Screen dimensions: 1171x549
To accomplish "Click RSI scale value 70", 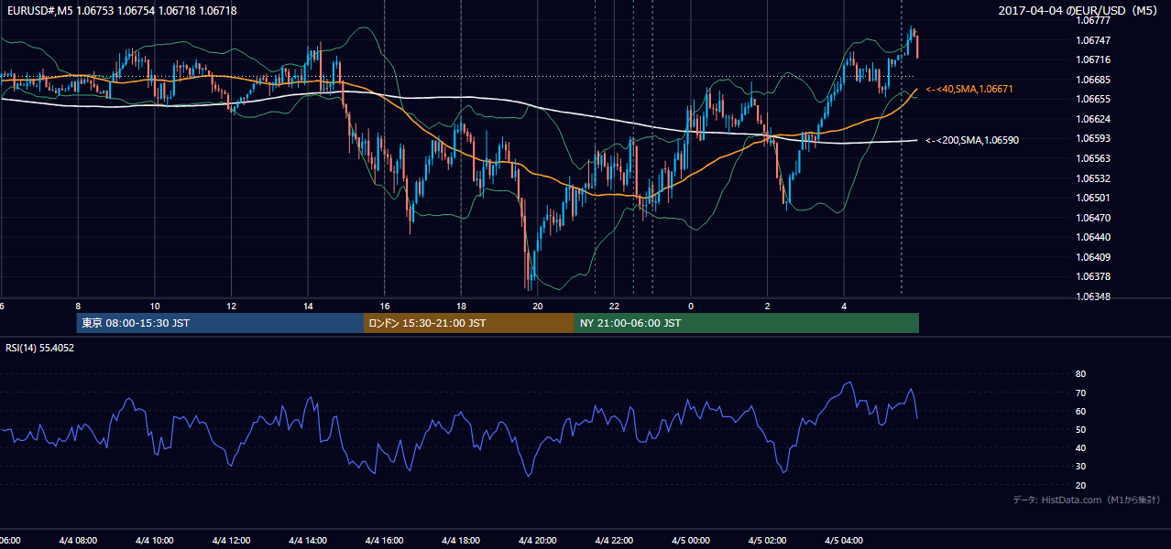I will pyautogui.click(x=1080, y=393).
